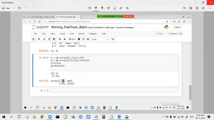Screen dimensions: 214x120
Task: Insert cell below with plus icon
Action: pos(39,39)
